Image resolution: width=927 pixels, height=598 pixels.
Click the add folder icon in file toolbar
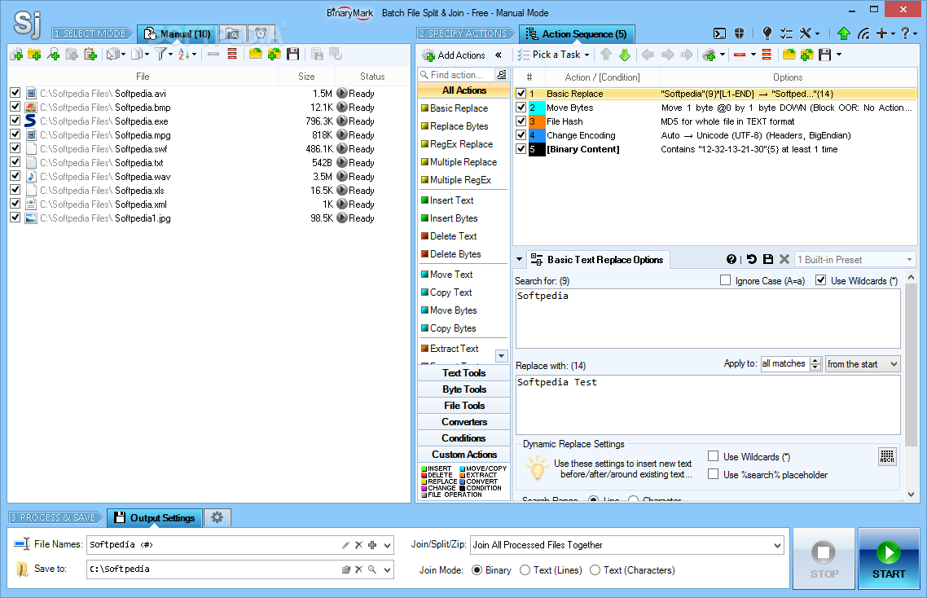pos(35,55)
